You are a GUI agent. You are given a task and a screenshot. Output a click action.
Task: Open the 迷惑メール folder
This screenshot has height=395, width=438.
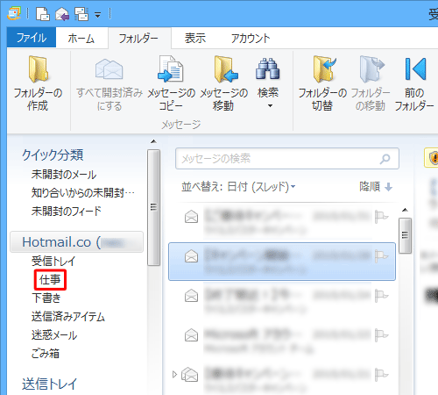coord(54,335)
